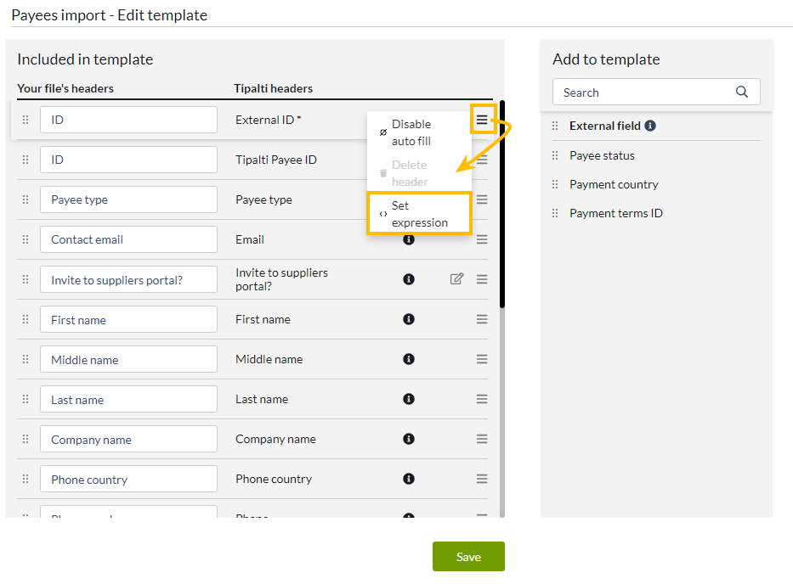Click the search magnifier icon
Screen dimensions: 793x584
click(741, 92)
